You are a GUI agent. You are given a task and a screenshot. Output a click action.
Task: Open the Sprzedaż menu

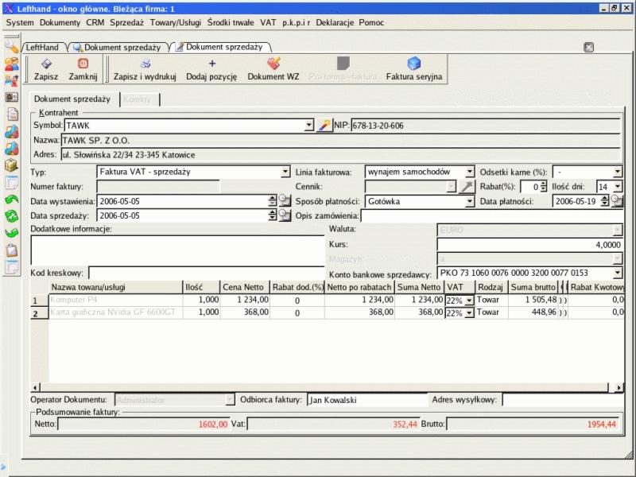click(126, 22)
